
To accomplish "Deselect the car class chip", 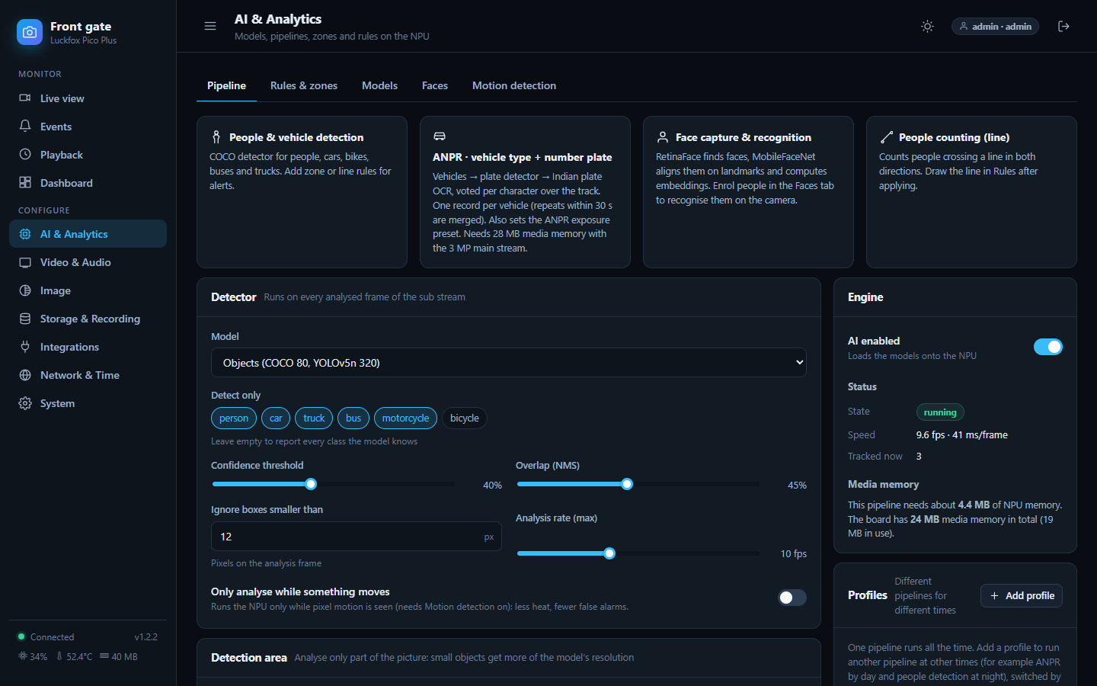I will click(x=276, y=418).
